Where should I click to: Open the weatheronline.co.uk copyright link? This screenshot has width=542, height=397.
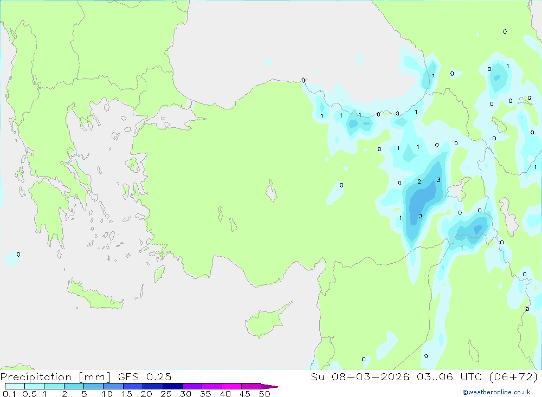(x=496, y=392)
